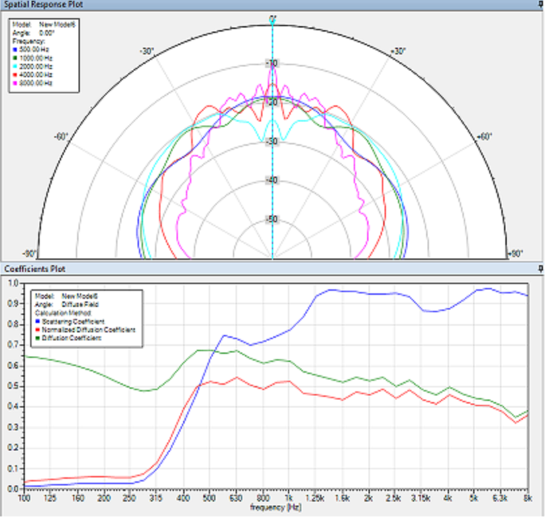545x519 pixels.
Task: Click the 1.0 value on coefficient axis
Action: pos(13,283)
